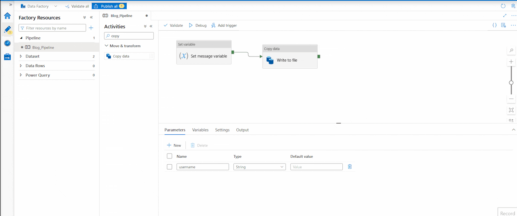517x216 pixels.
Task: Expand the Power Query node
Action: (x=21, y=75)
